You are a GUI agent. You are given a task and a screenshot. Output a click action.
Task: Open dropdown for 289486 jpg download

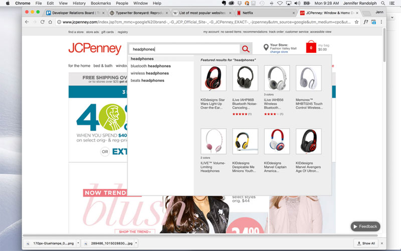tap(136, 243)
